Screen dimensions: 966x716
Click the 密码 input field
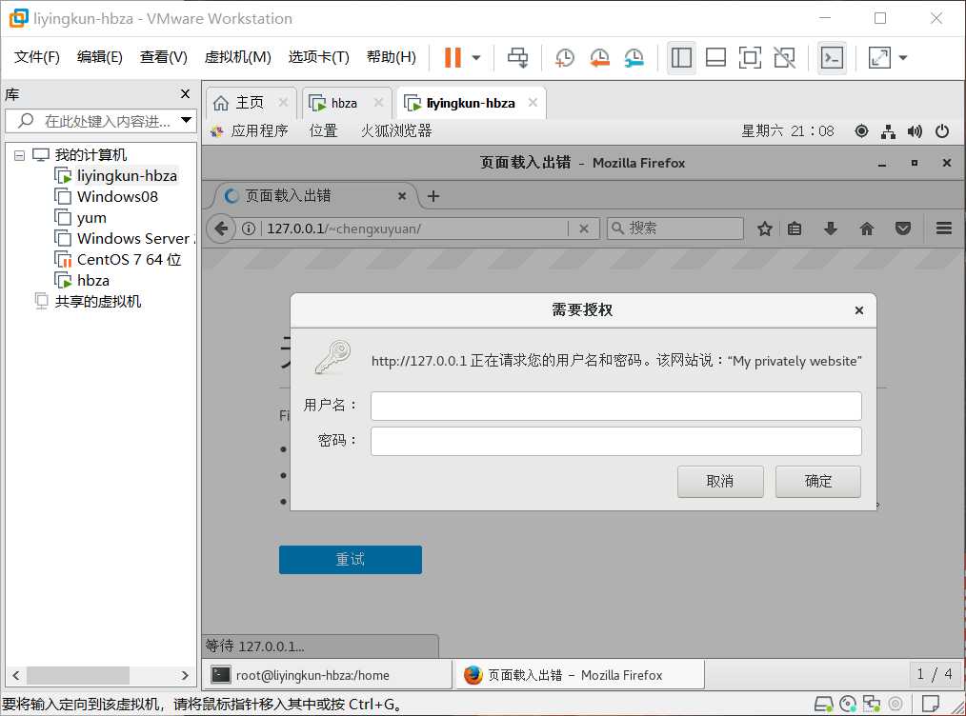coord(616,441)
